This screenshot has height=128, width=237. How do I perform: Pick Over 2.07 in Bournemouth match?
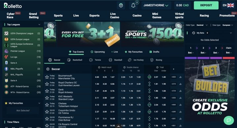point(156,77)
